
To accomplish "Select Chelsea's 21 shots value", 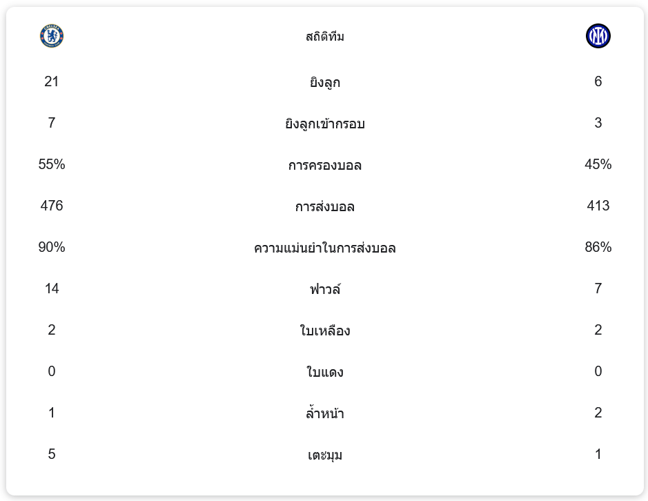I will click(x=52, y=81).
